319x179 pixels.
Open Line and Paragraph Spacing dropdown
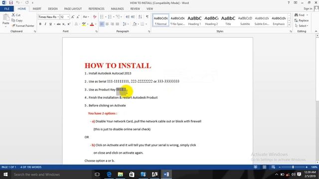coord(126,24)
